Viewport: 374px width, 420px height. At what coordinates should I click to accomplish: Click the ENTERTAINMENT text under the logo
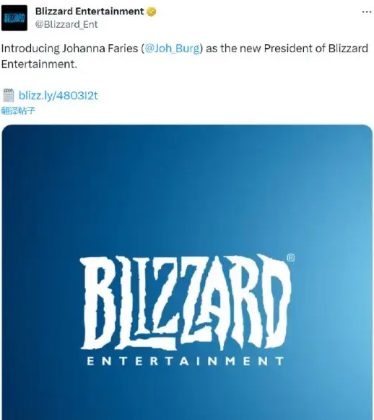[186, 361]
